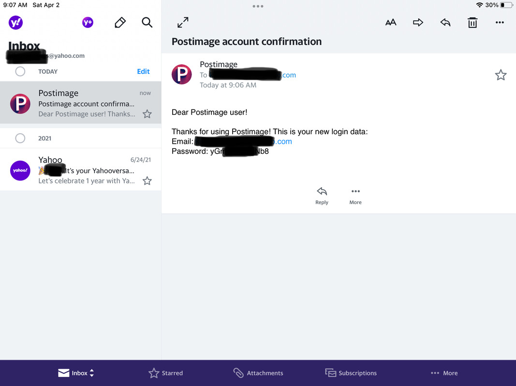
Task: Forward this email using the arrow icon
Action: pos(418,22)
